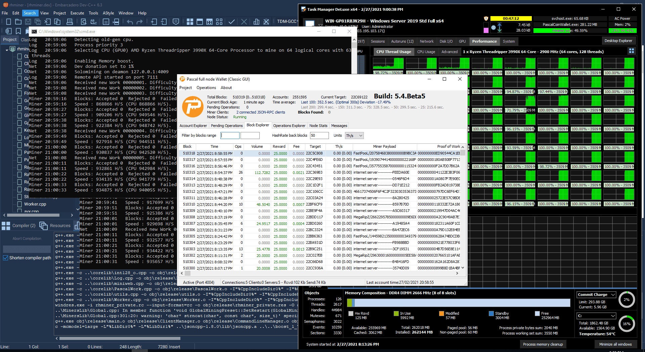Click the Delete profiling information icon in Dev-C++

[266, 22]
